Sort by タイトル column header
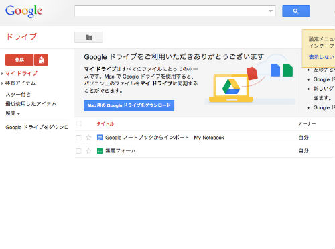Viewport: 335px width, 249px height. (105, 123)
